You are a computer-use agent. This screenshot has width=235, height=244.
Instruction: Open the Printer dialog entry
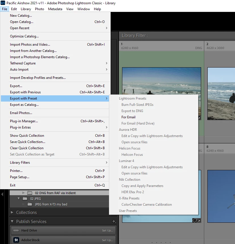[x=55, y=171]
